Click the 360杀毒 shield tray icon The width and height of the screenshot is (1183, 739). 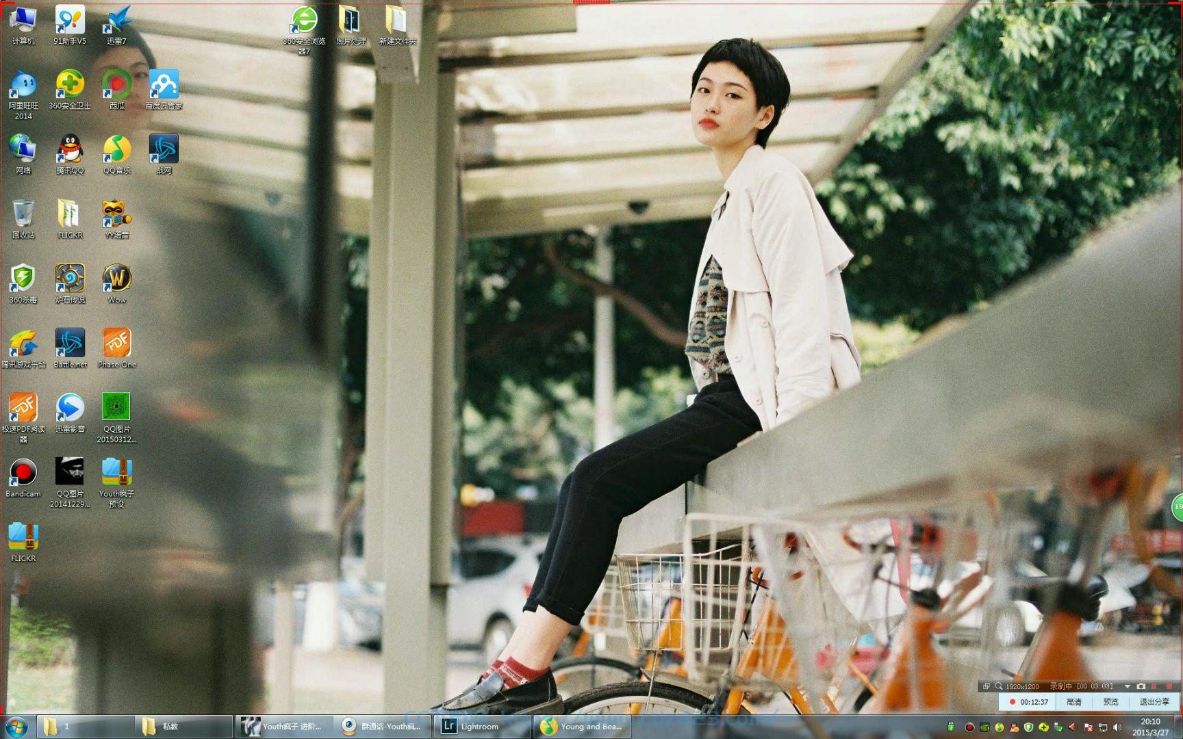pos(1028,727)
